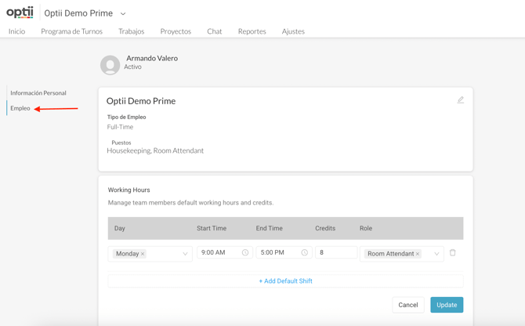Open the Start Time clock picker

click(245, 253)
